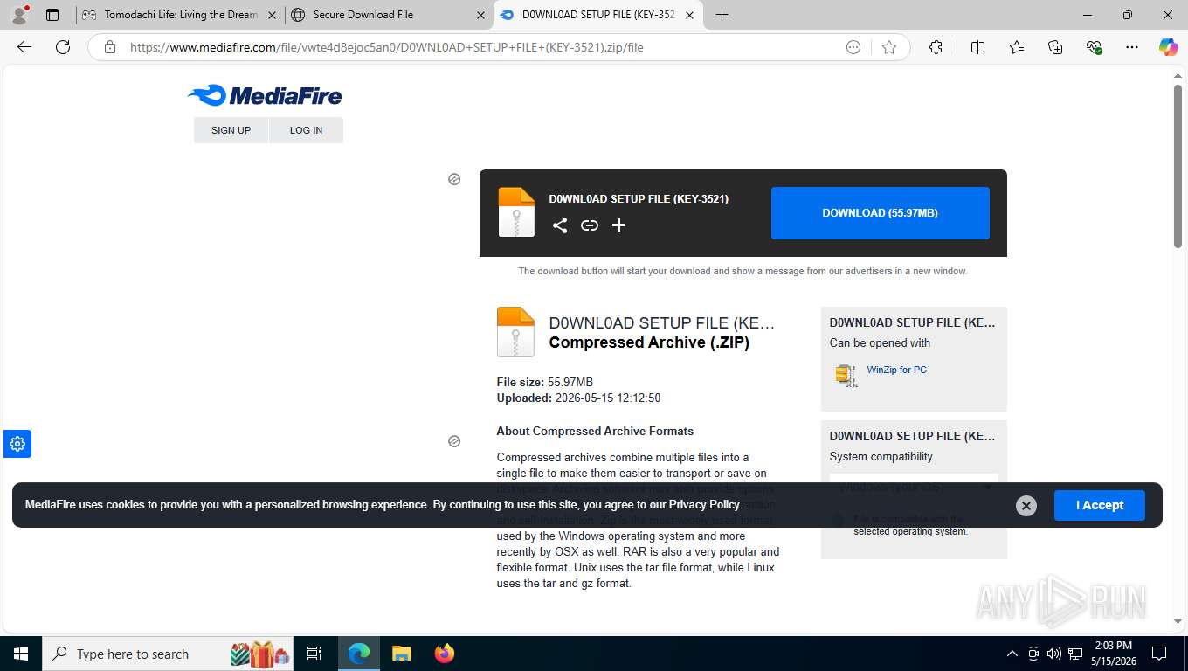Open Windows Start menu
The width and height of the screenshot is (1188, 671).
tap(20, 654)
